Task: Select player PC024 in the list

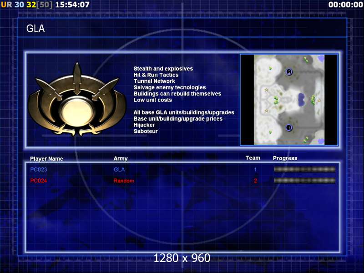Action: pyautogui.click(x=39, y=181)
